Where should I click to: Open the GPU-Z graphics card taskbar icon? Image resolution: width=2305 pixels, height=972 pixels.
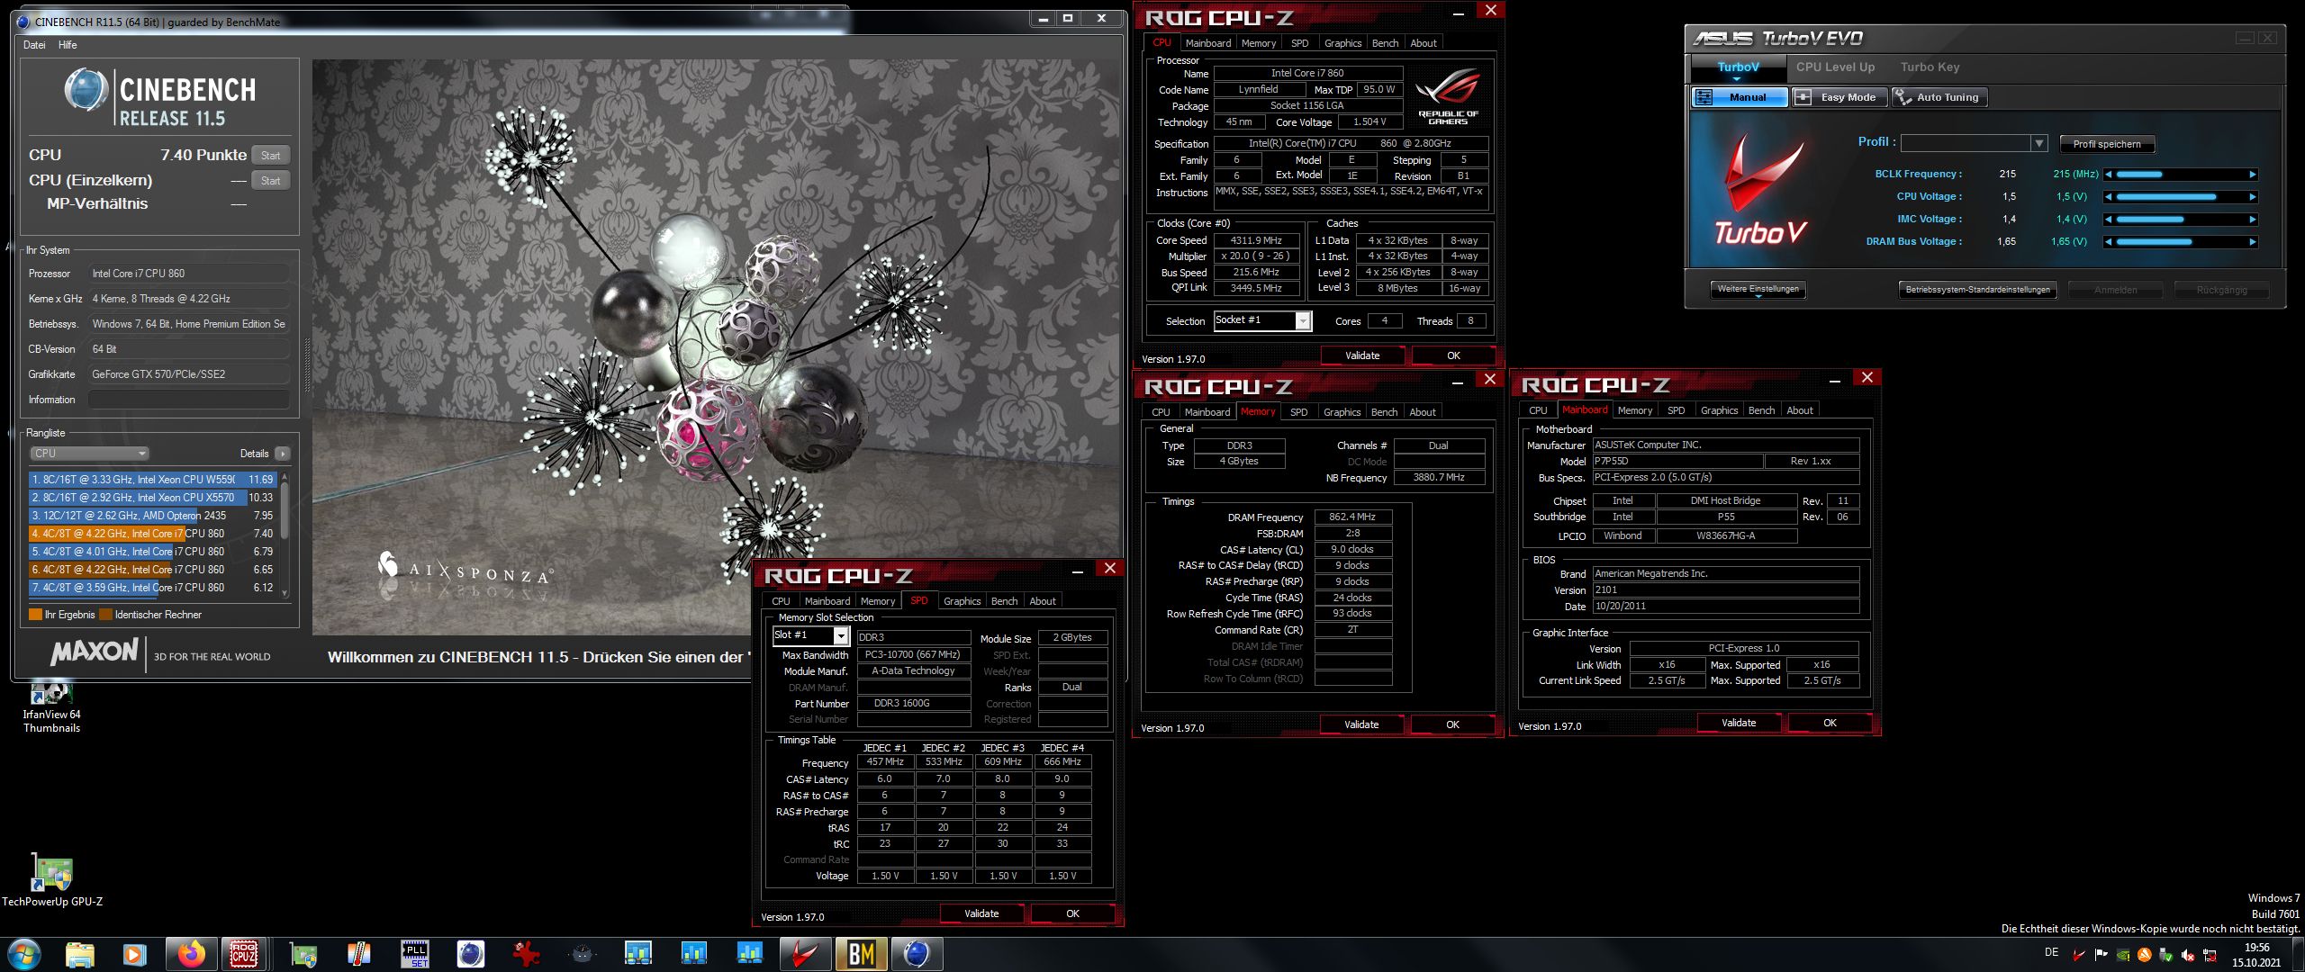(x=303, y=954)
